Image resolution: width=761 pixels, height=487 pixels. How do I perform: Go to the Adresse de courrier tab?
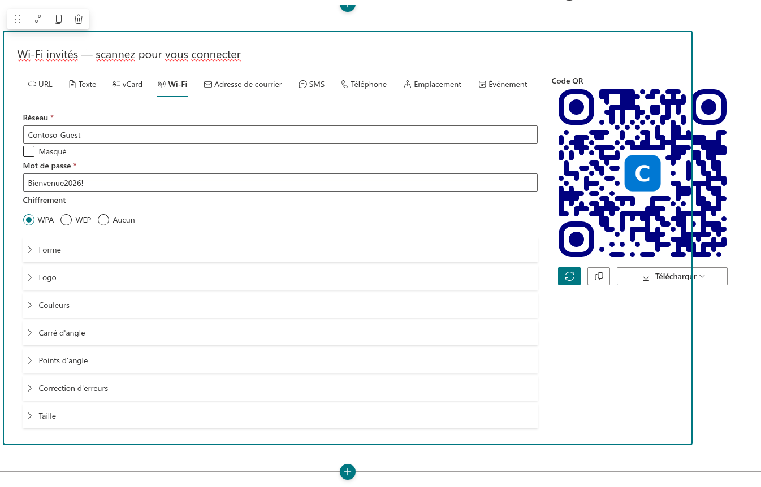click(243, 84)
